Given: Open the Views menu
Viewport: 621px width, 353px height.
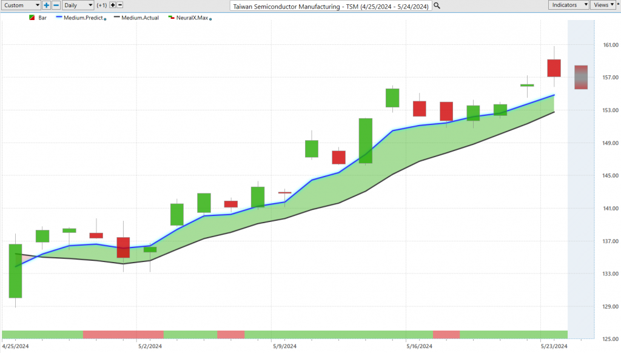Looking at the screenshot, I should [x=602, y=5].
